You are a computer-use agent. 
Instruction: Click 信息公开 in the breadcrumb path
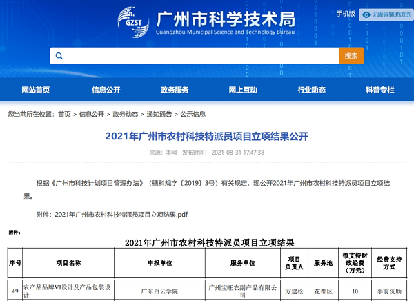91,114
